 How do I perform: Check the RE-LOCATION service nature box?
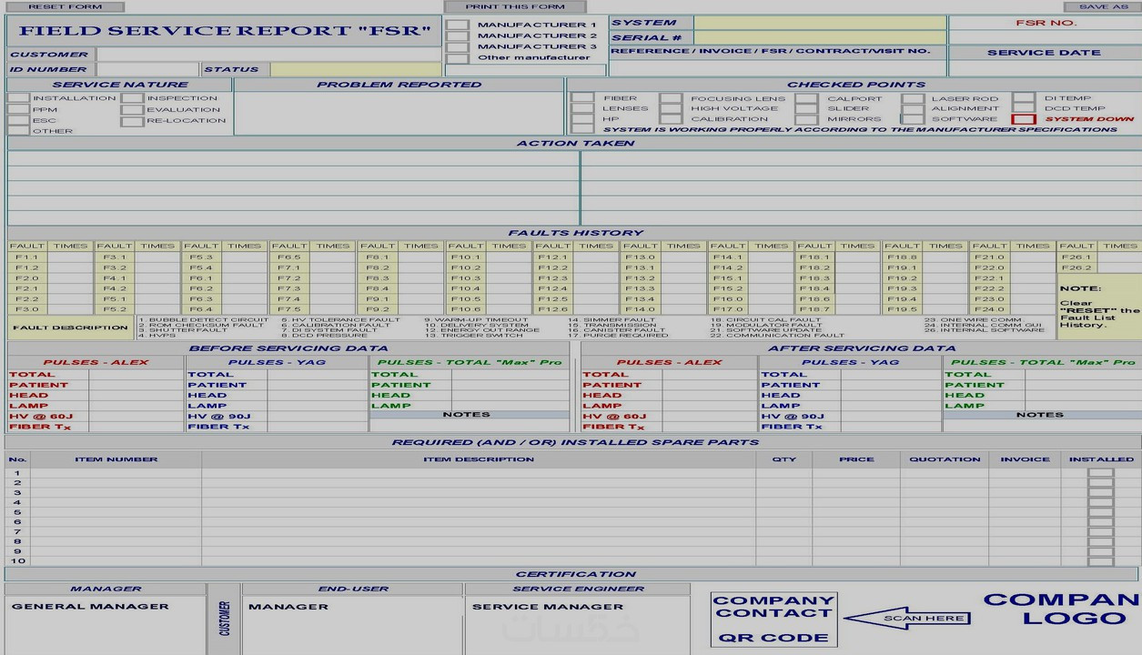point(133,120)
